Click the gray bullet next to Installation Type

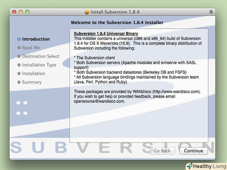(x=19, y=65)
